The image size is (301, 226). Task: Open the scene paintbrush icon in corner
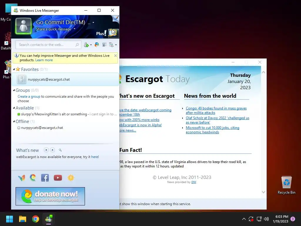point(116,18)
